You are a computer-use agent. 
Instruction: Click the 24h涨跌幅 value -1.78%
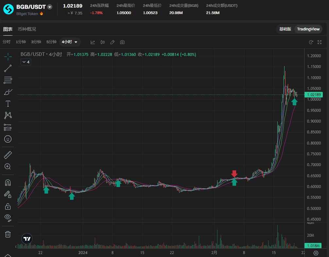click(x=96, y=13)
